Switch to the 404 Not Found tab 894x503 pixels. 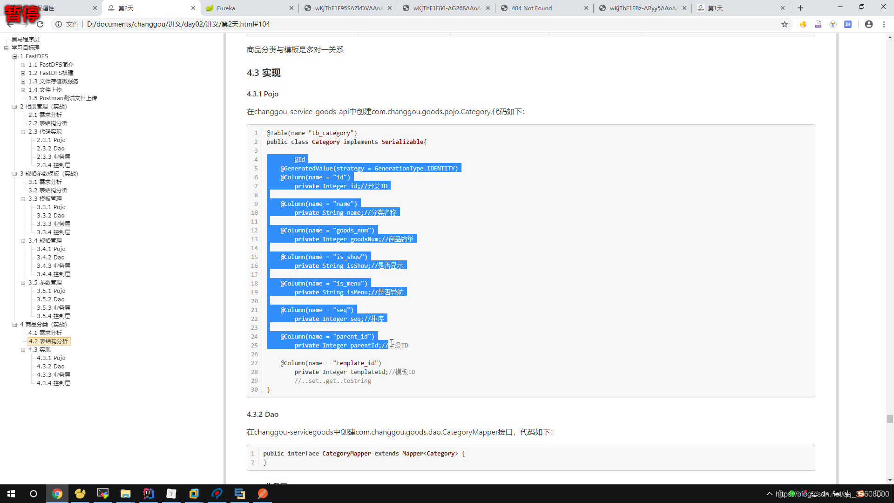[545, 8]
